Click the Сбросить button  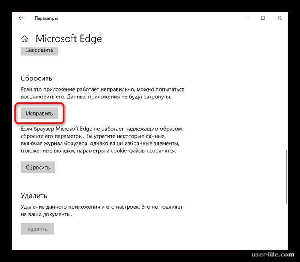(x=38, y=167)
